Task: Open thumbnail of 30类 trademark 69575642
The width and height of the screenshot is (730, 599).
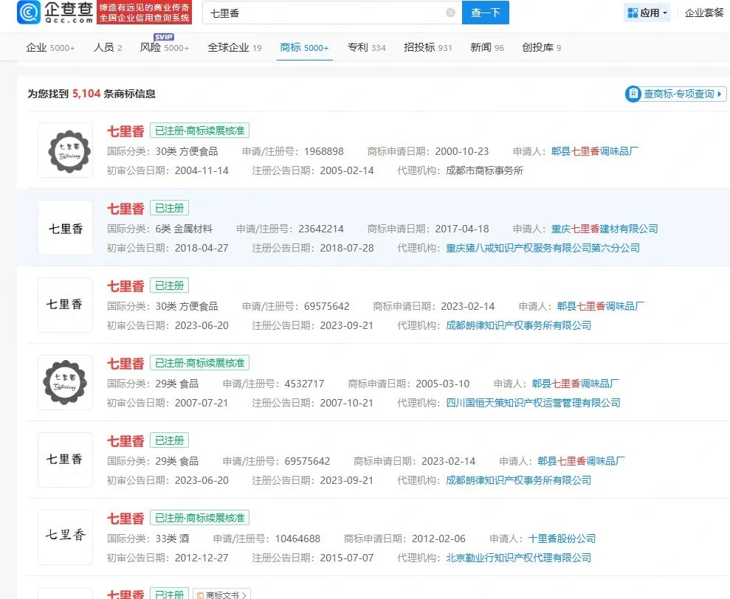Action: point(65,305)
